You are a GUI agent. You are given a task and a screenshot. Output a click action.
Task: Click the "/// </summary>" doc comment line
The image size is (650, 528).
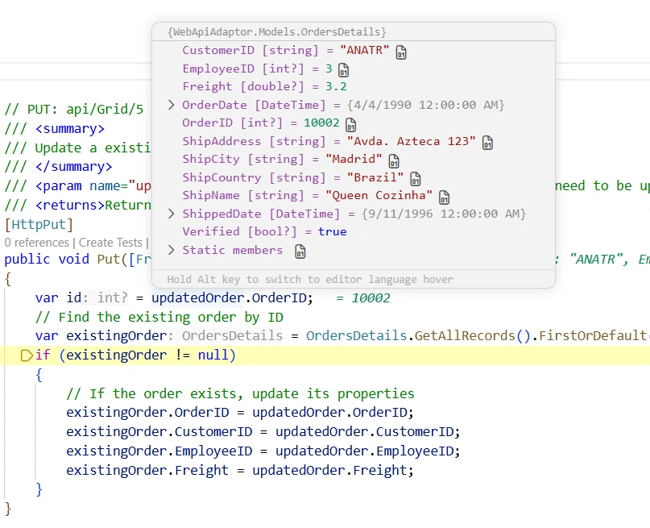(x=58, y=167)
